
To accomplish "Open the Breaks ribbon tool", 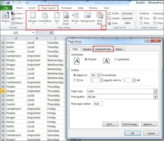I will (x=75, y=18).
